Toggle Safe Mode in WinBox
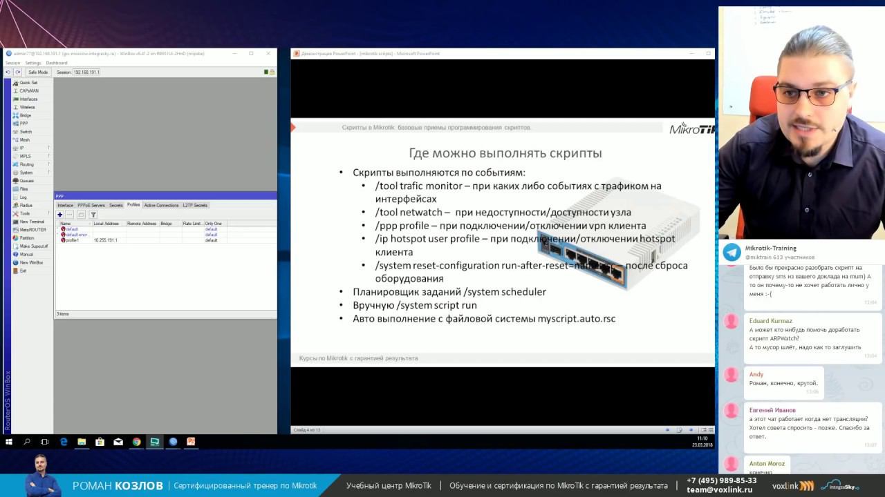This screenshot has height=497, width=885. [37, 72]
